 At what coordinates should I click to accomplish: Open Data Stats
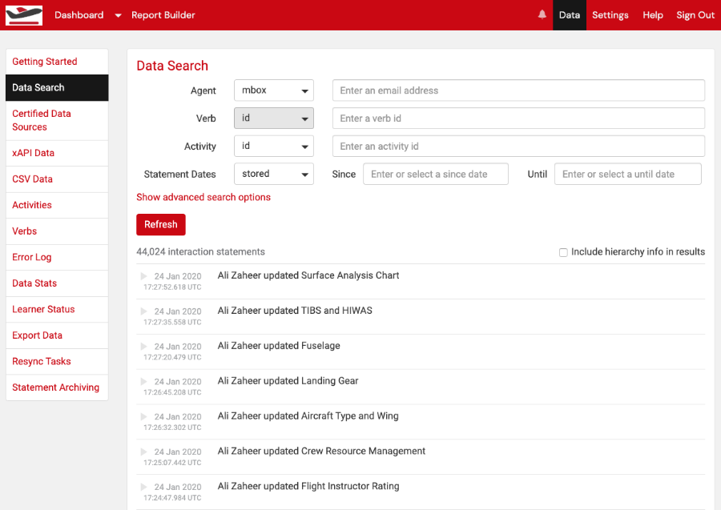(57, 283)
